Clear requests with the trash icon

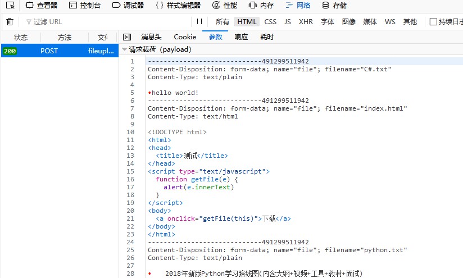[x=10, y=21]
